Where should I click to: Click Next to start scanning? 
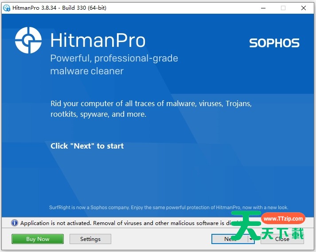pos(230,239)
